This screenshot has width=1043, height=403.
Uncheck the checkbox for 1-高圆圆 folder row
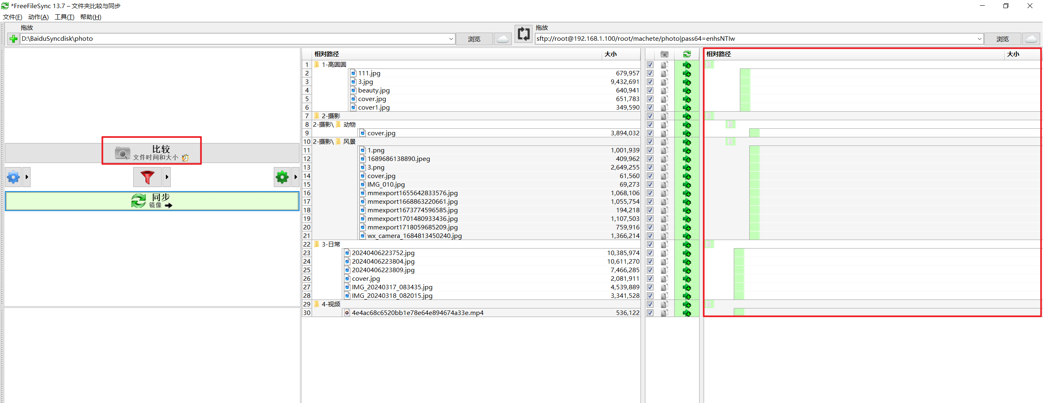(650, 65)
